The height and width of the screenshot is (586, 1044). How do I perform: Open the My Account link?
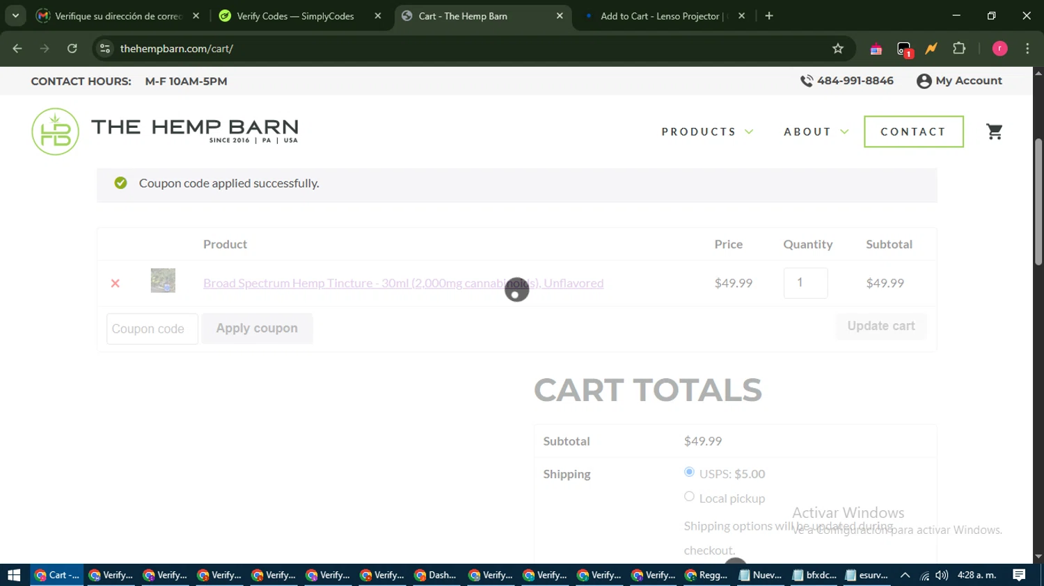[969, 81]
